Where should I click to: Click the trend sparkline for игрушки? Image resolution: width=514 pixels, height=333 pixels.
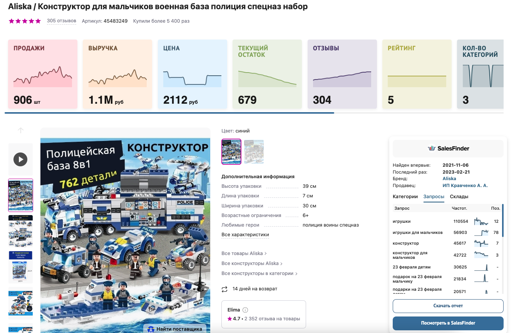coord(481,222)
